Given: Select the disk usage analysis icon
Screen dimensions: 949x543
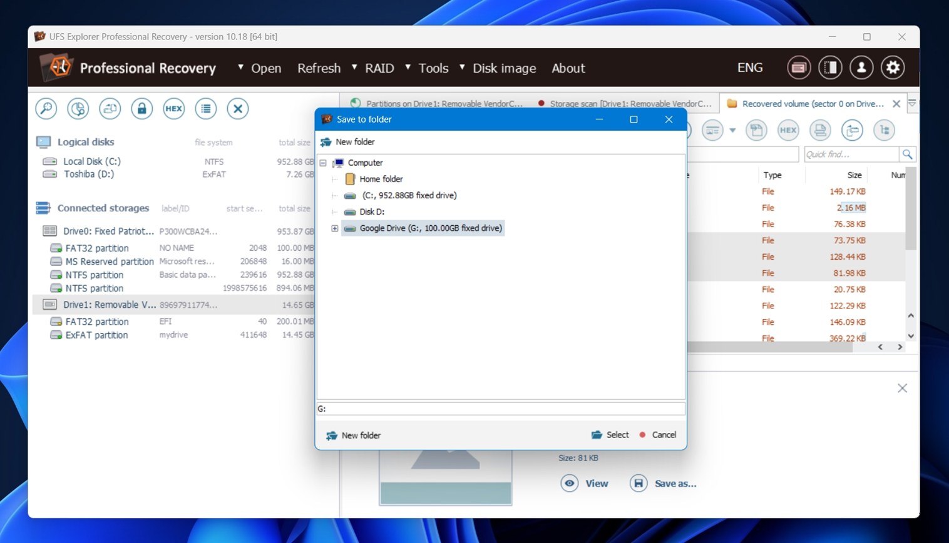Looking at the screenshot, I should point(78,108).
